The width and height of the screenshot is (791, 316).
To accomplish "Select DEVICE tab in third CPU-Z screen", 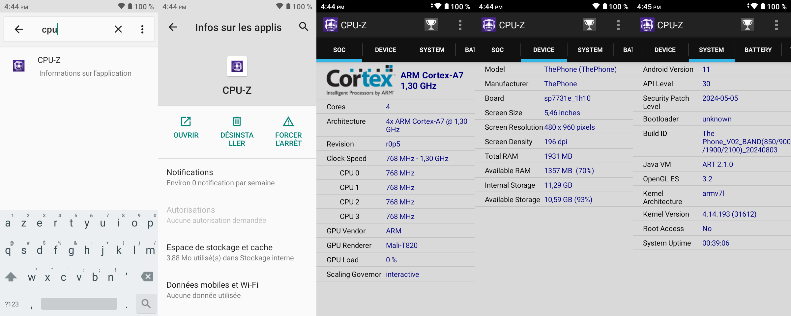I will 665,50.
